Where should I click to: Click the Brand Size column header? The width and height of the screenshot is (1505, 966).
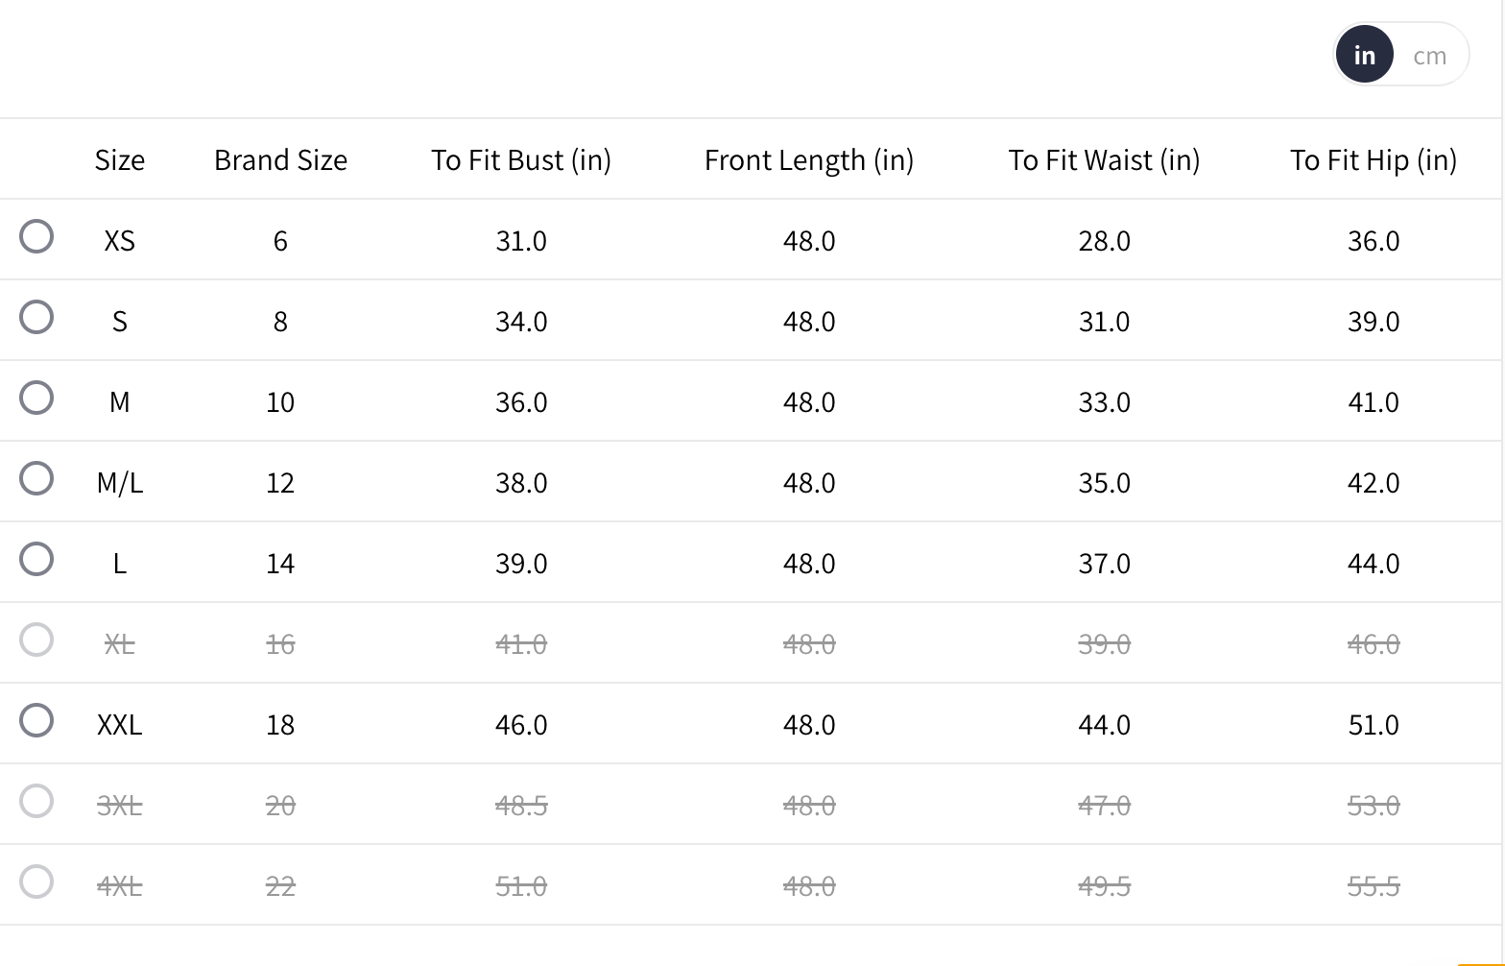tap(280, 159)
